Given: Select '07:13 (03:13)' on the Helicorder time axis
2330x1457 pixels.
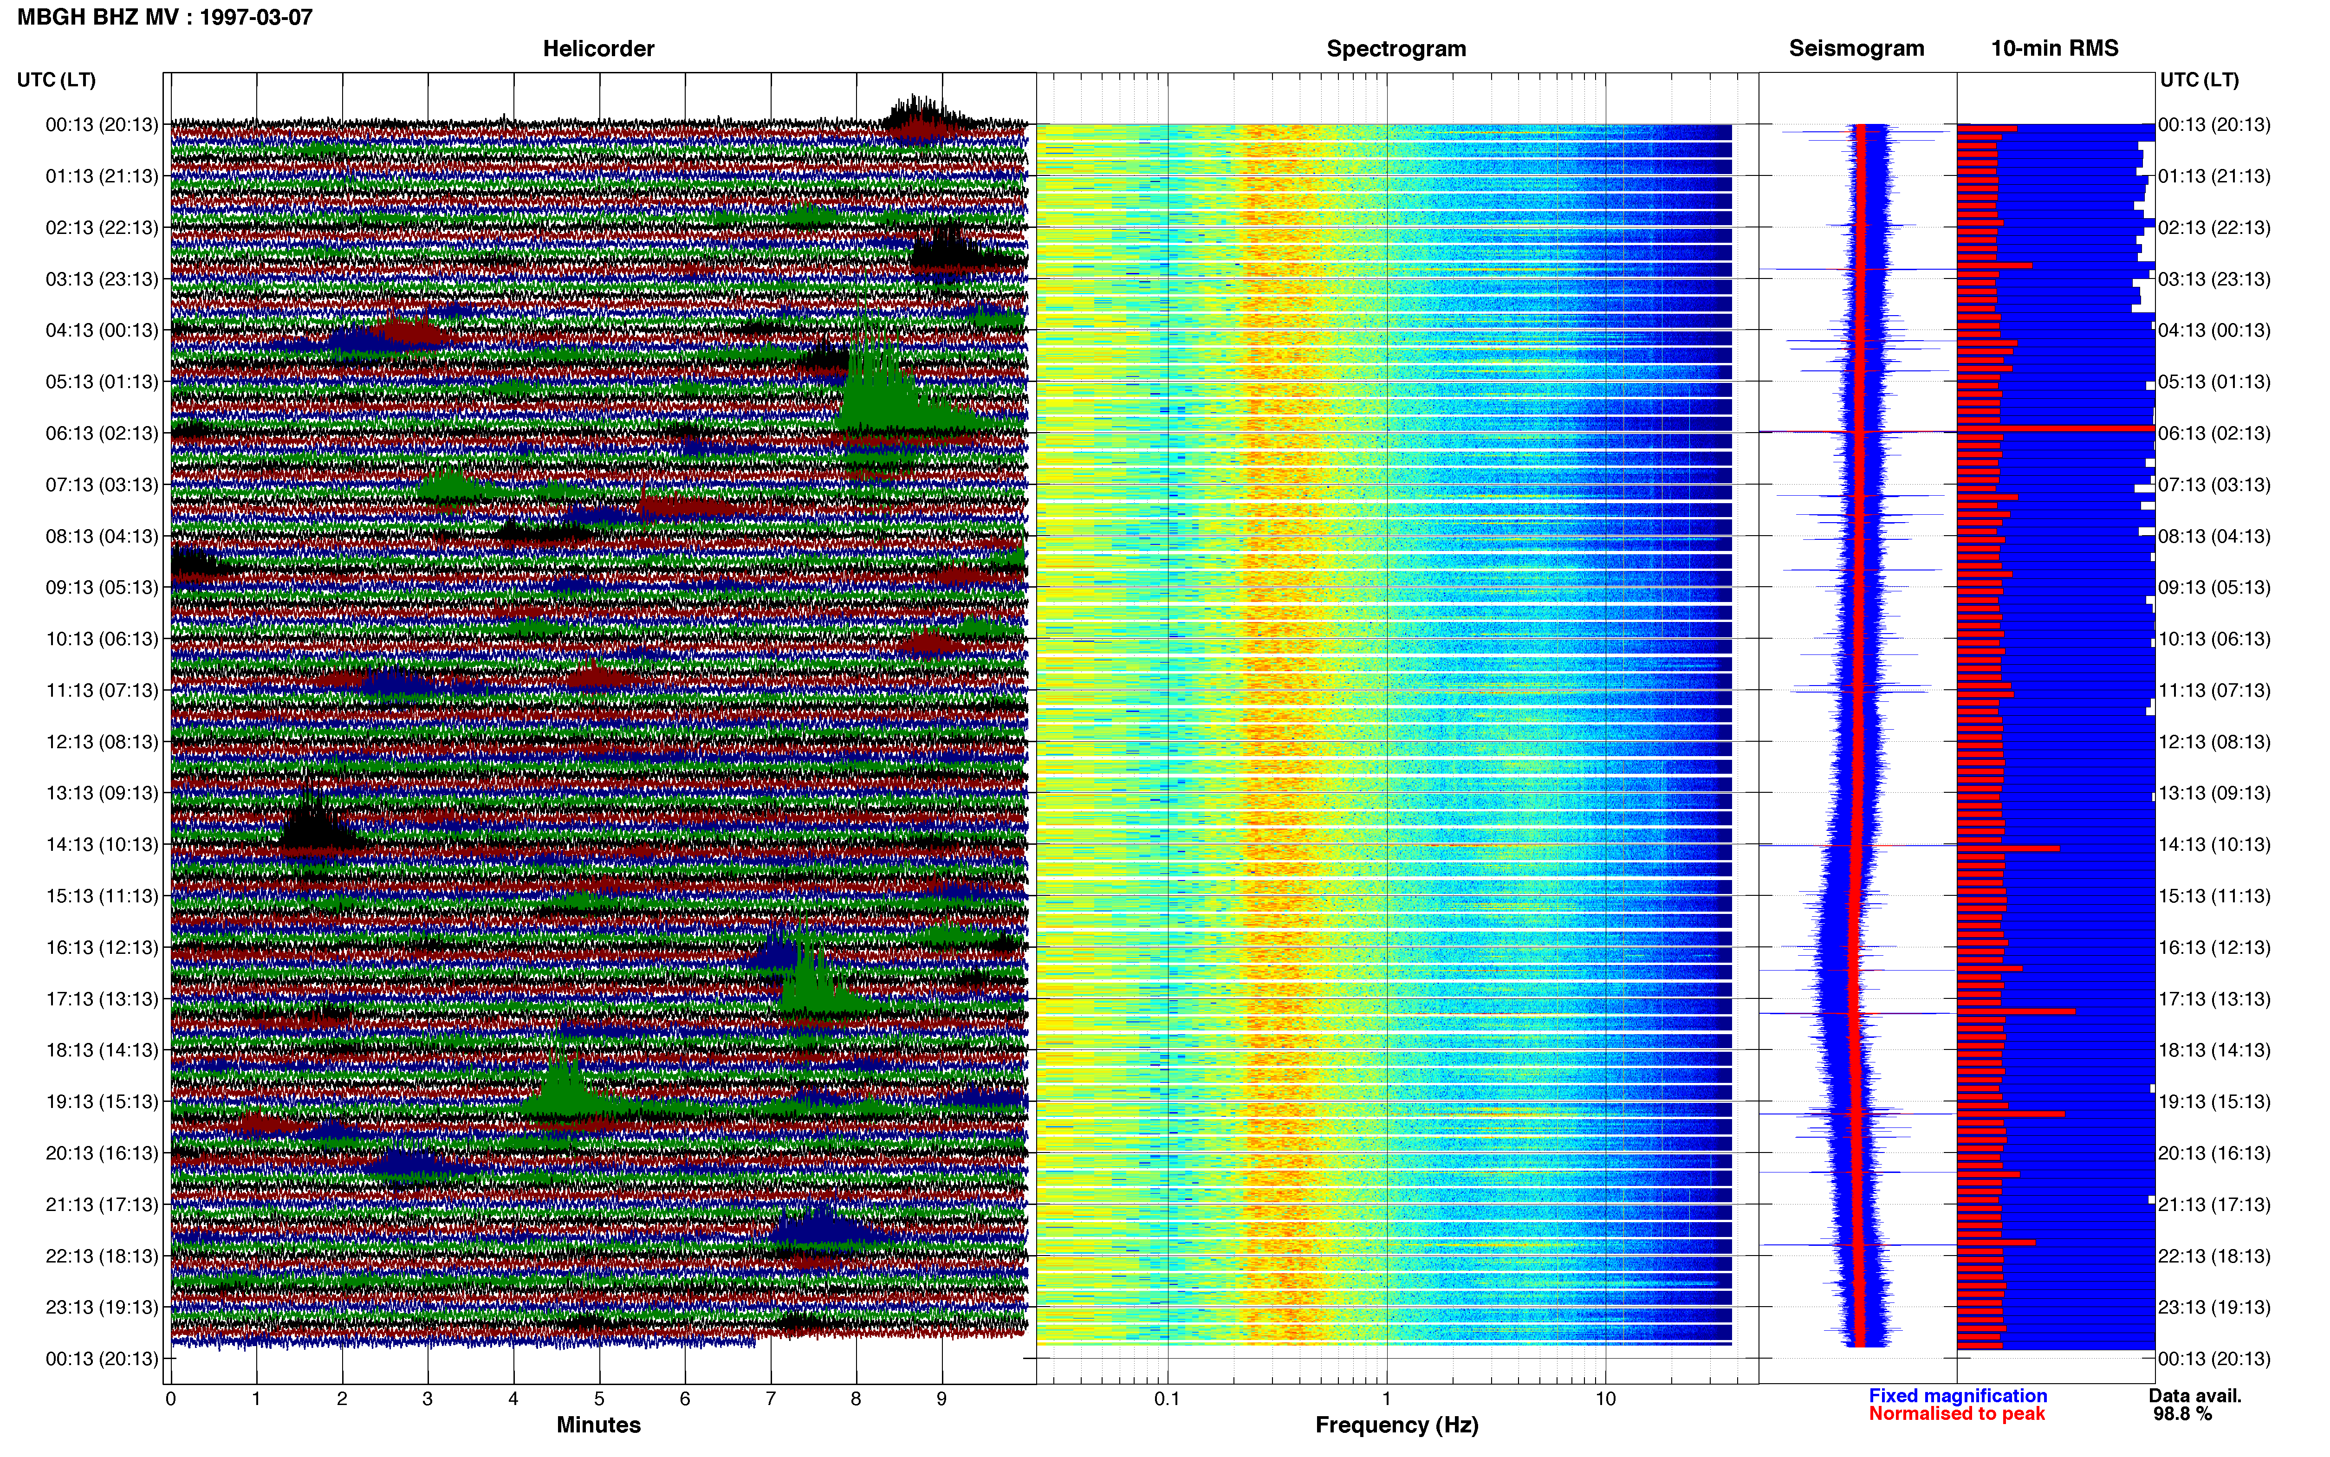Looking at the screenshot, I should tap(102, 485).
